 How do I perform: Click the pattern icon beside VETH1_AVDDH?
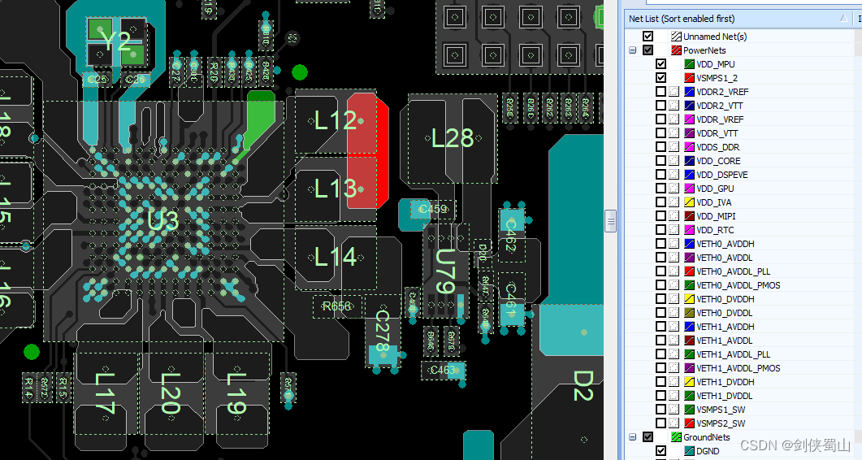click(x=674, y=326)
